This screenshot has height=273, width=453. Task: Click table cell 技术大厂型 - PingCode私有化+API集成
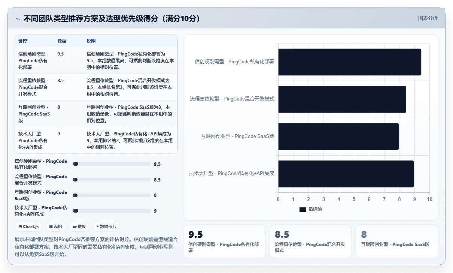click(33, 140)
